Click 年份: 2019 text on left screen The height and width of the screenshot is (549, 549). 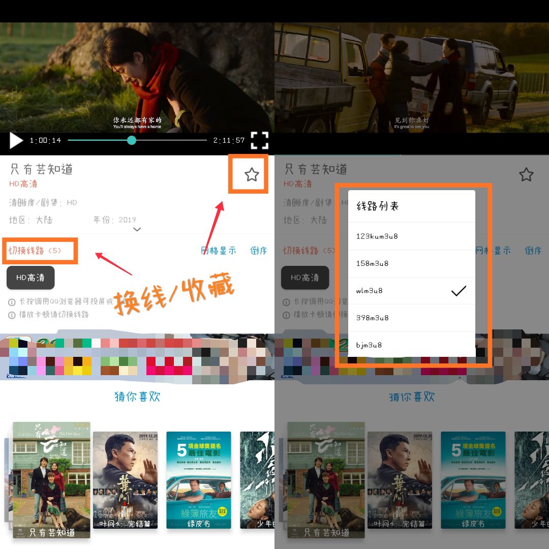point(115,220)
